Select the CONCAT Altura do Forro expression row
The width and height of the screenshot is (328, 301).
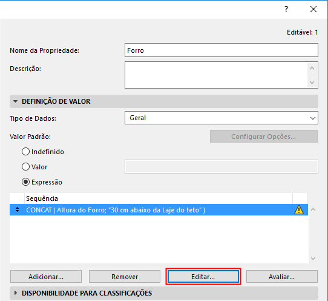[x=159, y=210]
